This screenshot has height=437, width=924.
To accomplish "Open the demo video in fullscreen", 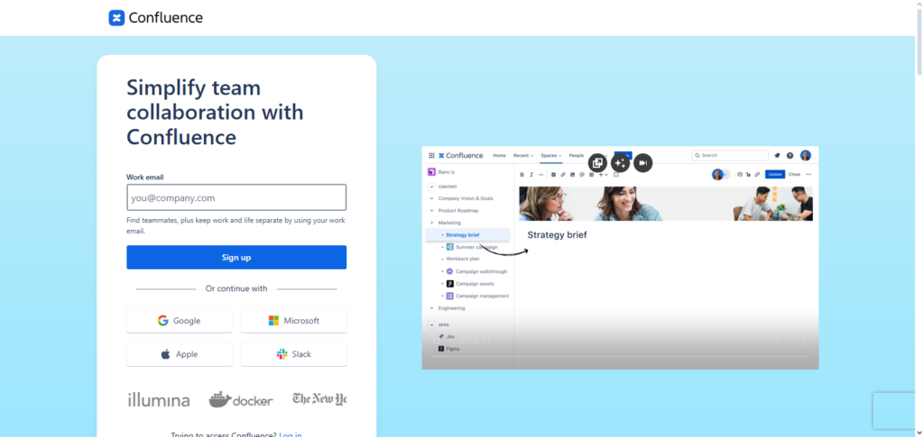I will point(776,341).
